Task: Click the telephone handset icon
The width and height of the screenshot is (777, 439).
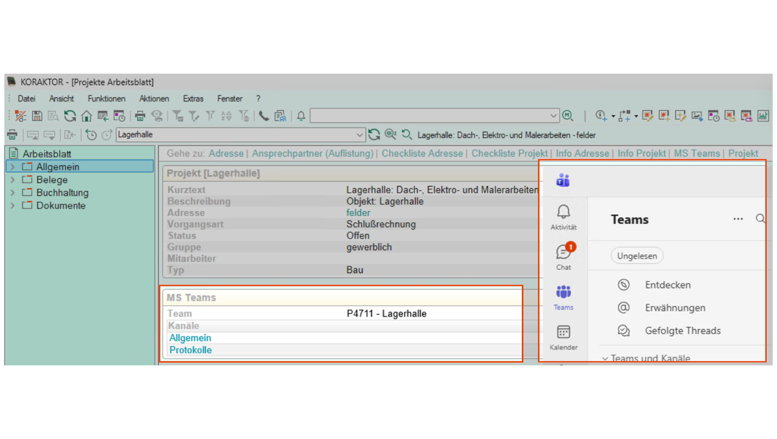Action: pos(264,116)
